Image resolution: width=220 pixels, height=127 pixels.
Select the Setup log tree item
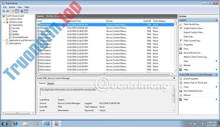(15, 31)
